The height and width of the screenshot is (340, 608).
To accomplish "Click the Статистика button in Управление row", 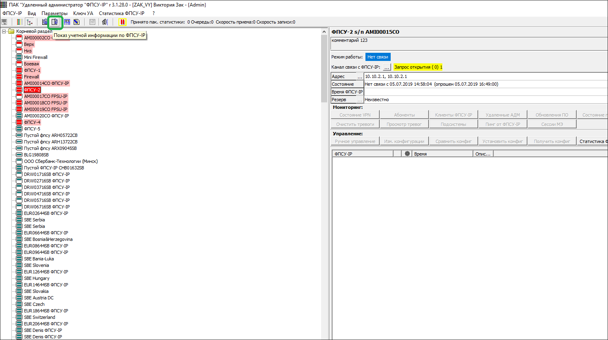I will (x=593, y=141).
